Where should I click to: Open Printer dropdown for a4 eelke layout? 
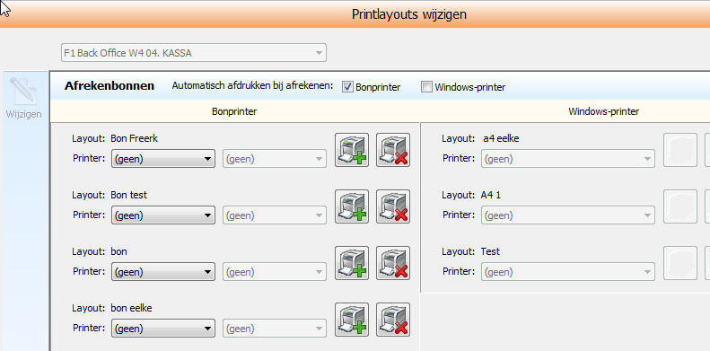tap(568, 159)
